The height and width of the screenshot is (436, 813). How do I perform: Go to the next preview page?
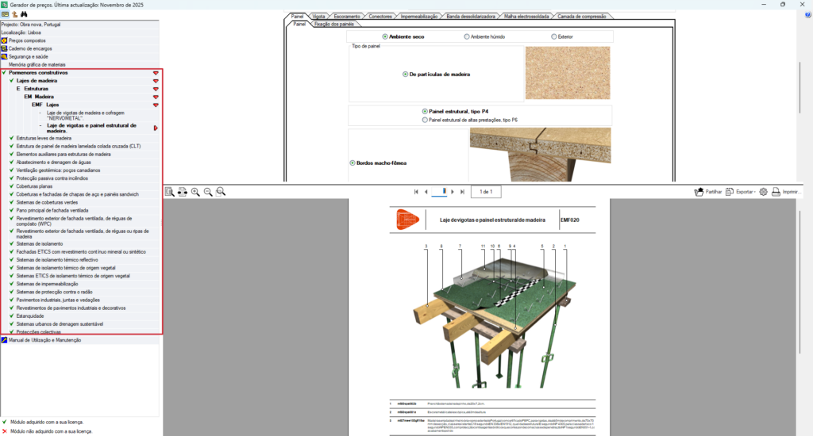point(453,192)
